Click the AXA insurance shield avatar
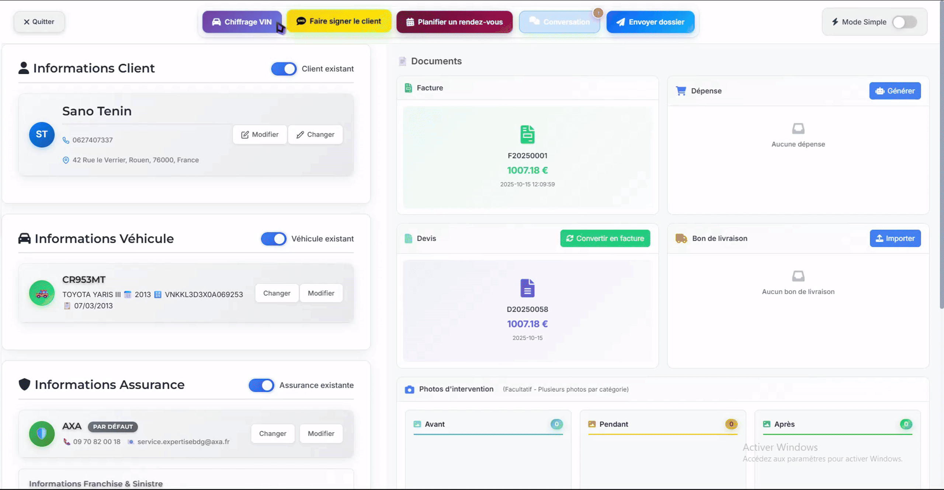Viewport: 944px width, 490px height. [x=42, y=434]
